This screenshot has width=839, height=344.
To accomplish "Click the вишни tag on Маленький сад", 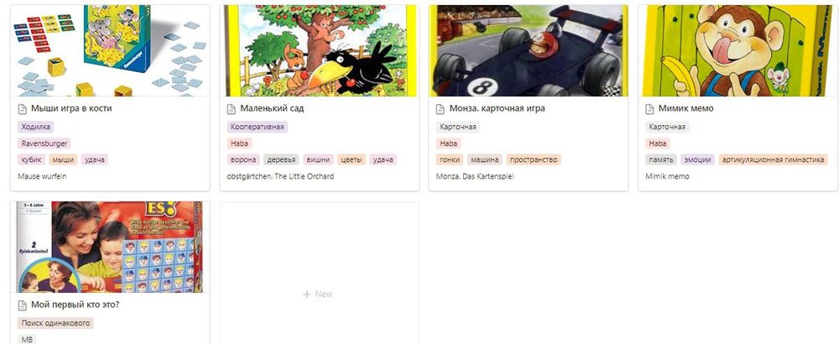I will (x=318, y=159).
